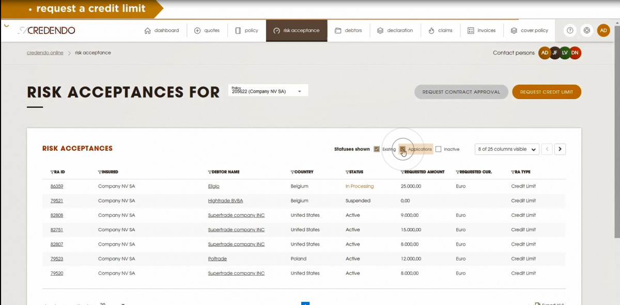Viewport: 620px width, 305px height.
Task: Show previous columns with left arrow
Action: [x=547, y=149]
